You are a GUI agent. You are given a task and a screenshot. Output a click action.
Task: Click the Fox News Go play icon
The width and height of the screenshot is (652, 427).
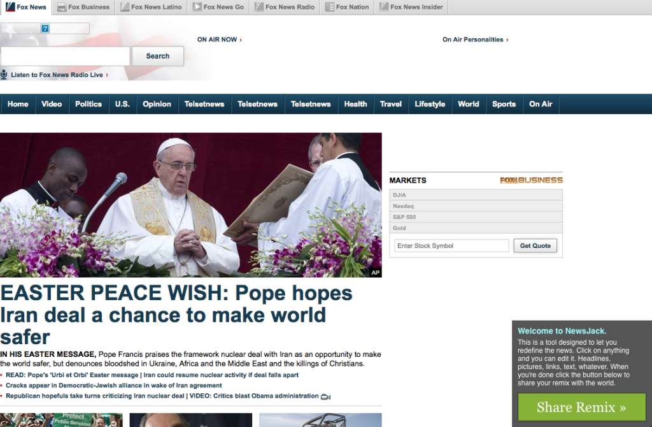[197, 7]
